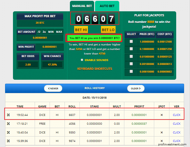
Task: Switch to the AUTO BET tab
Action: (x=107, y=6)
